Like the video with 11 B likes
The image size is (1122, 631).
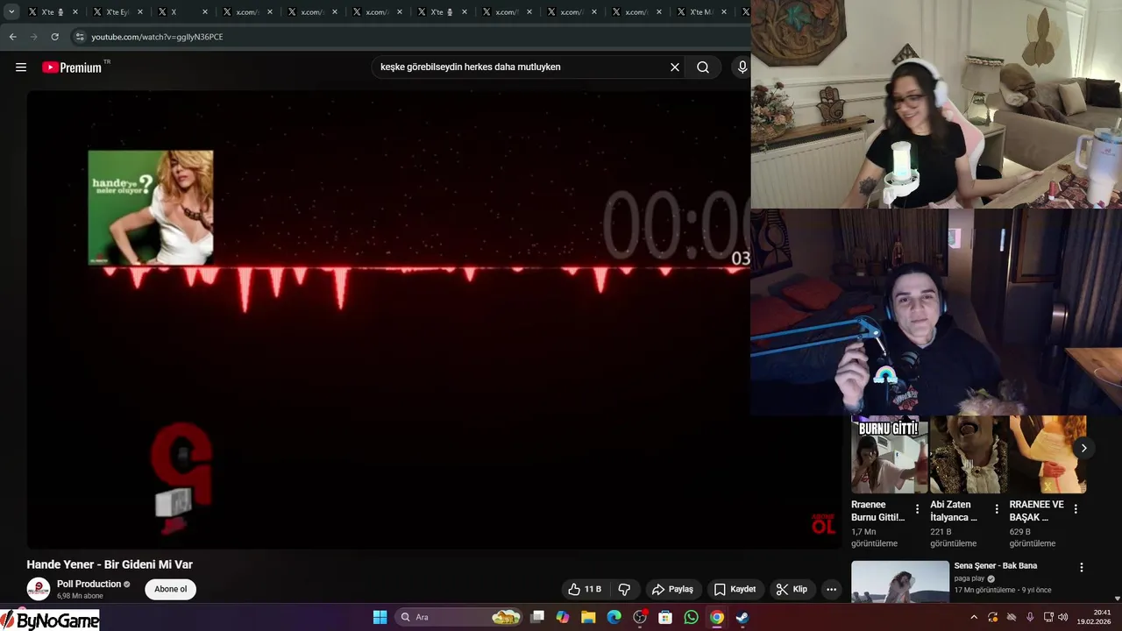point(584,590)
